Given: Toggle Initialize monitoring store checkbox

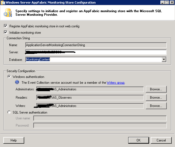Looking at the screenshot, I should (x=6, y=32).
